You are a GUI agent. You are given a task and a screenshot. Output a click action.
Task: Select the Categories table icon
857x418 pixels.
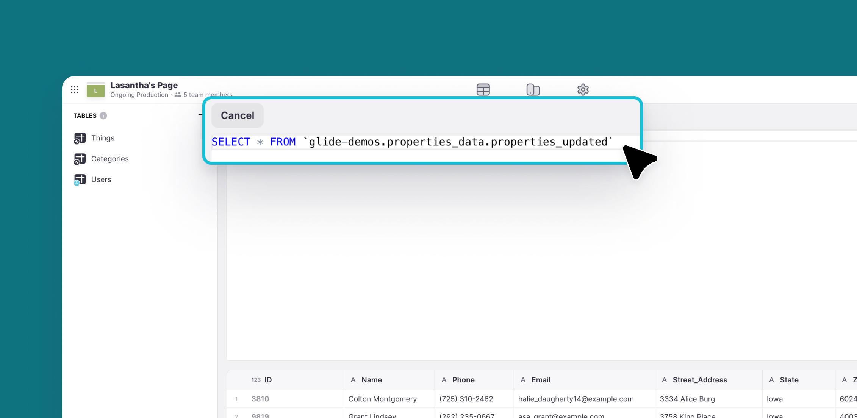tap(79, 159)
